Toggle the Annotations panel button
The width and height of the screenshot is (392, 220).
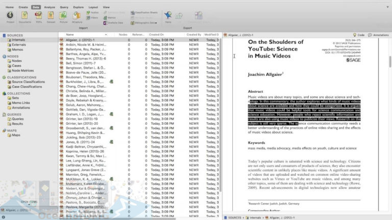[378, 35]
